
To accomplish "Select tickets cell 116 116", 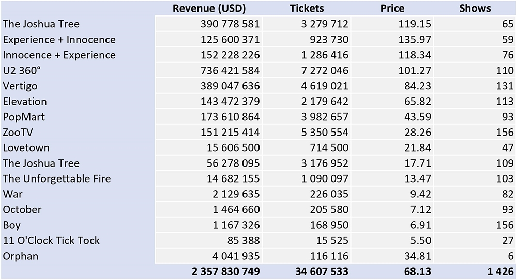I will [x=306, y=256].
